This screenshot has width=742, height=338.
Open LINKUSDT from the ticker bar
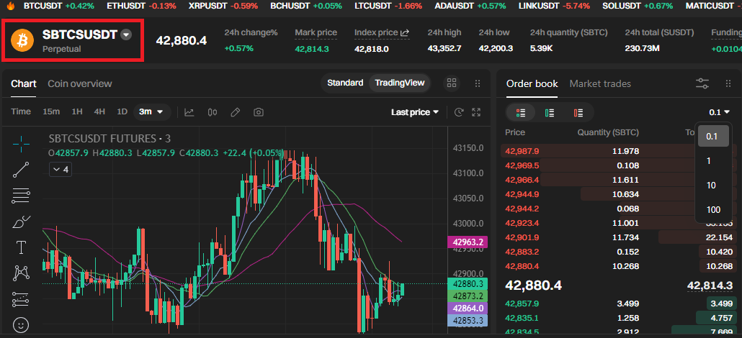pos(554,6)
